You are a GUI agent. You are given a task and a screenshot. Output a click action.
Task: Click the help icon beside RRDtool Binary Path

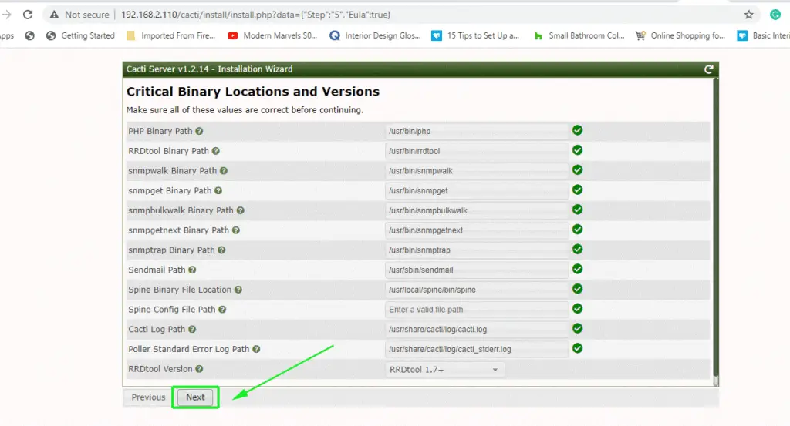[x=216, y=151]
